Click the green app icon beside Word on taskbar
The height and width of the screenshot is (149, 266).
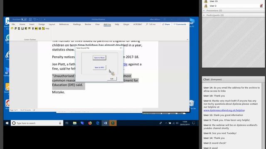click(113, 123)
